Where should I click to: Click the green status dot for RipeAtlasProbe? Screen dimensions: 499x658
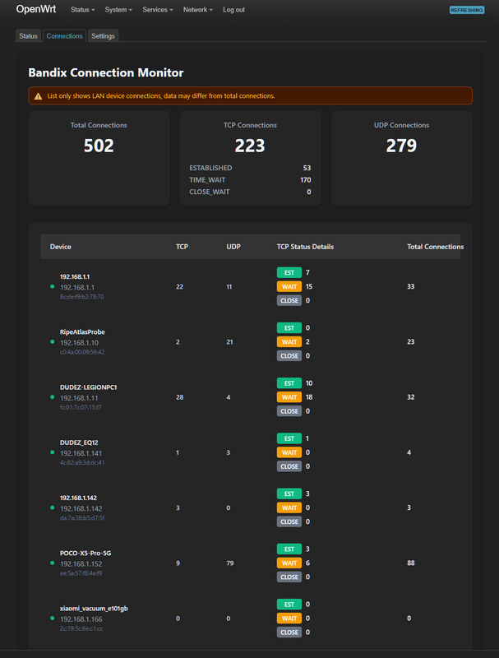(x=53, y=342)
